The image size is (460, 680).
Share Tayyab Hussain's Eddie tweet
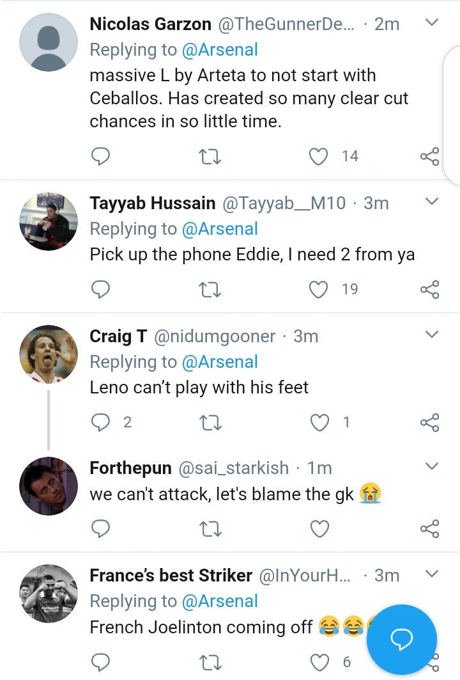click(430, 289)
